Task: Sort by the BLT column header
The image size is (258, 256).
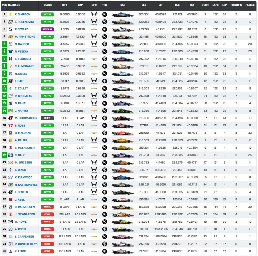Action: (x=192, y=5)
